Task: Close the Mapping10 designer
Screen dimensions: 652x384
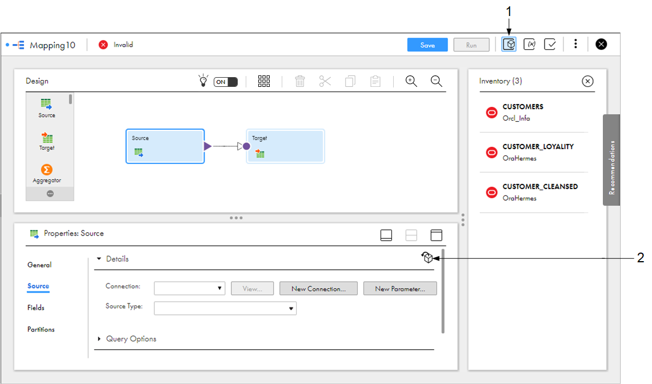Action: (x=601, y=44)
